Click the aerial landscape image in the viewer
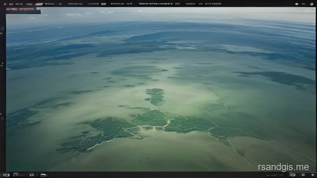 coord(161,89)
